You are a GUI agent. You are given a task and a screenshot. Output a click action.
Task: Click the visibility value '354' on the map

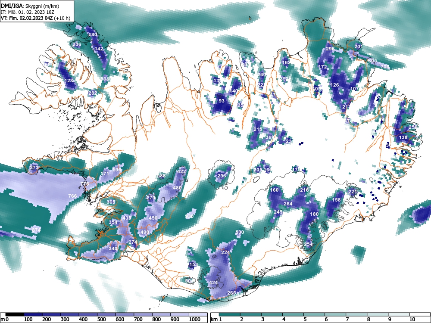tap(113, 223)
